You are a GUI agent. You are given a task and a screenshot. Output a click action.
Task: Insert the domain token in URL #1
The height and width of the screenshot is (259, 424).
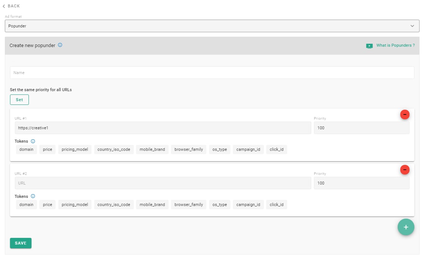tap(26, 150)
